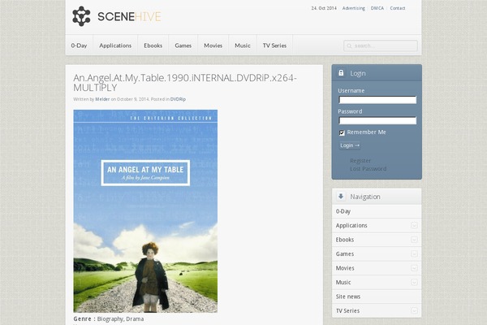Select Site news in sidebar Navigation
This screenshot has width=487, height=325.
click(377, 297)
